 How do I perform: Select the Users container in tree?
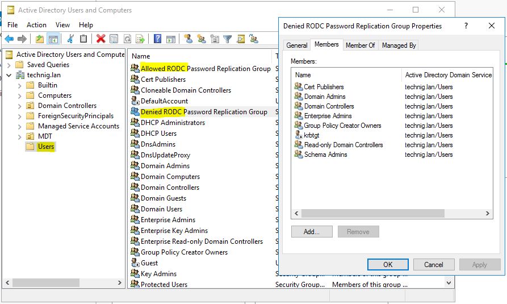pyautogui.click(x=46, y=147)
